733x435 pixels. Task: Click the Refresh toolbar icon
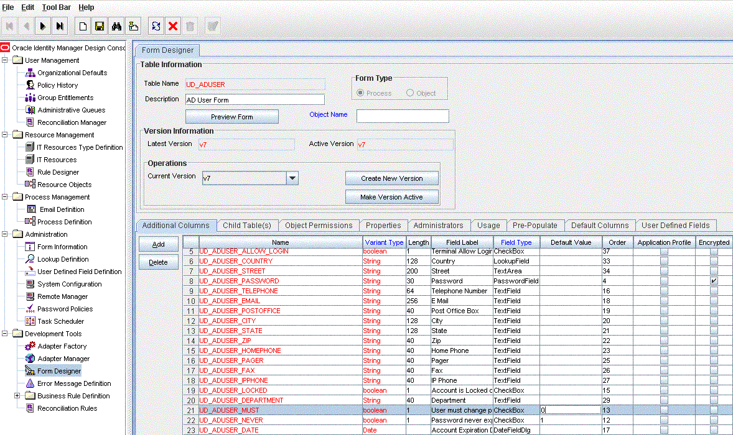click(156, 26)
